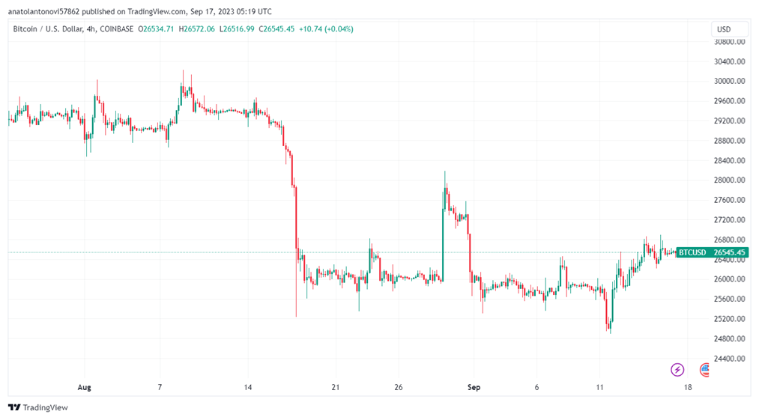Click the green BTCUSD 26545.45 price tag
Viewport: 759px width, 420px height.
[x=712, y=252]
